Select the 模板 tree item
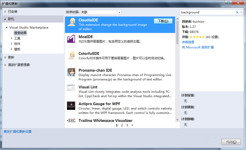 click(17, 49)
